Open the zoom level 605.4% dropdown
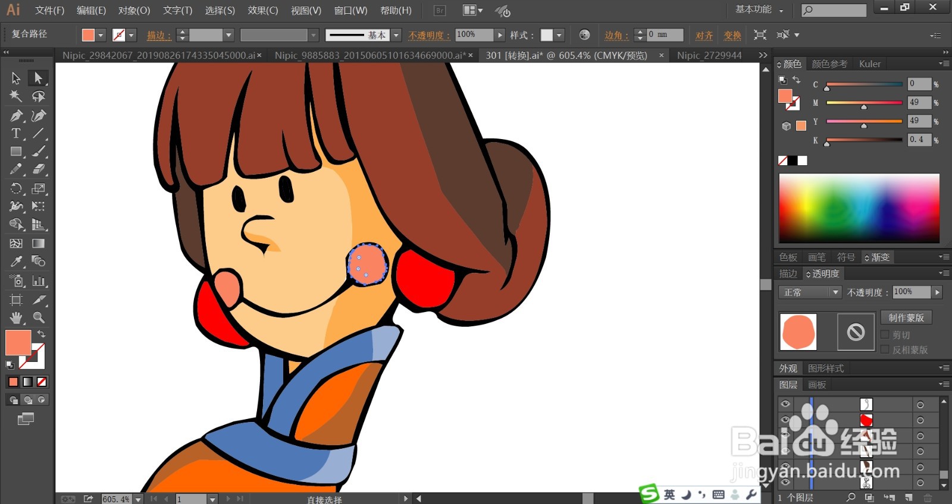The width and height of the screenshot is (952, 504). click(x=138, y=499)
